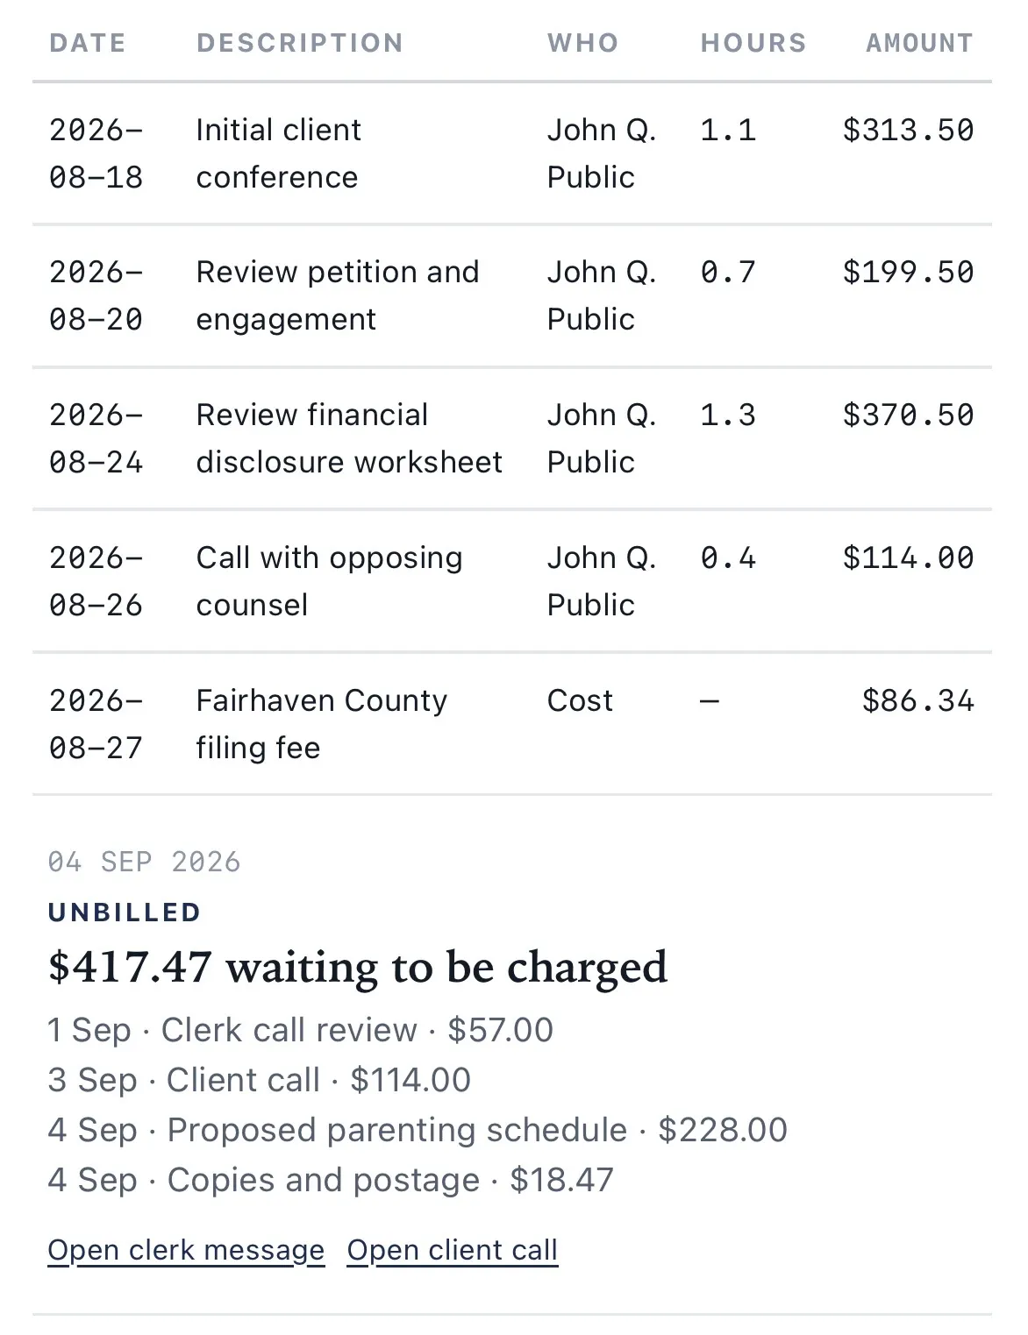Select Review petition and engagement entry
1028x1335 pixels.
pyautogui.click(x=512, y=295)
